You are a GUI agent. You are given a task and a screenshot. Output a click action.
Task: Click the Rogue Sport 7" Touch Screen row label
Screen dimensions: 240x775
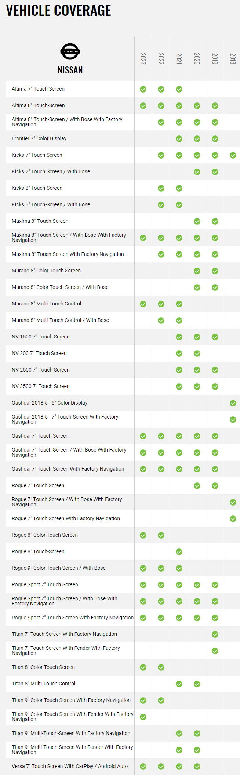point(45,584)
